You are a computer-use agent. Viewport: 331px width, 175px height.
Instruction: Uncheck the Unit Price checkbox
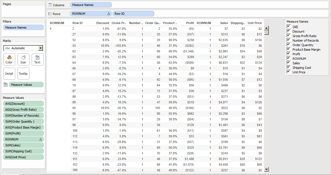[x=289, y=72]
